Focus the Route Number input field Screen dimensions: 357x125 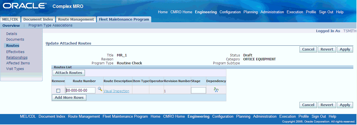coord(80,90)
